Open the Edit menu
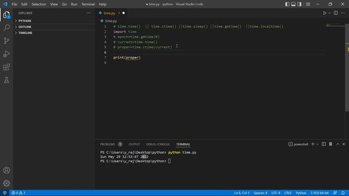Image resolution: width=349 pixels, height=196 pixels. pos(24,4)
